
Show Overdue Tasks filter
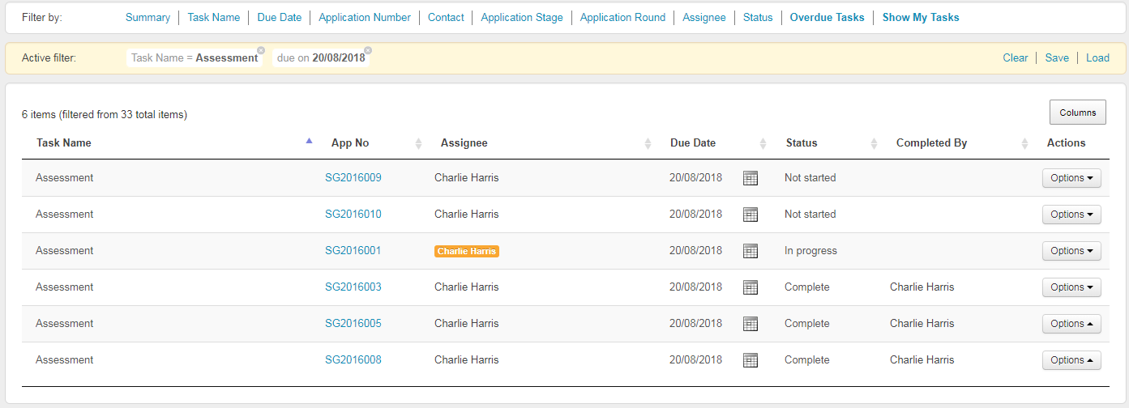(827, 17)
